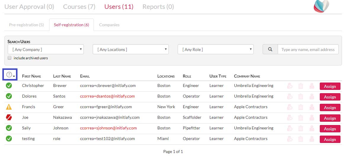Click the block-user icon in Sally Johnson's row

[x=290, y=128]
